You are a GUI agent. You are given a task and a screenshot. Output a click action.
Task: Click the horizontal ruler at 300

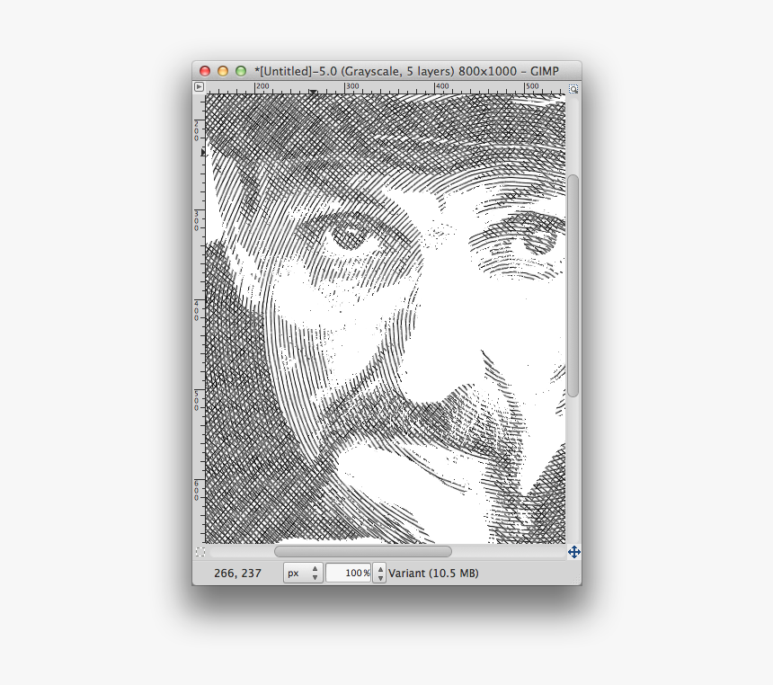tap(348, 88)
